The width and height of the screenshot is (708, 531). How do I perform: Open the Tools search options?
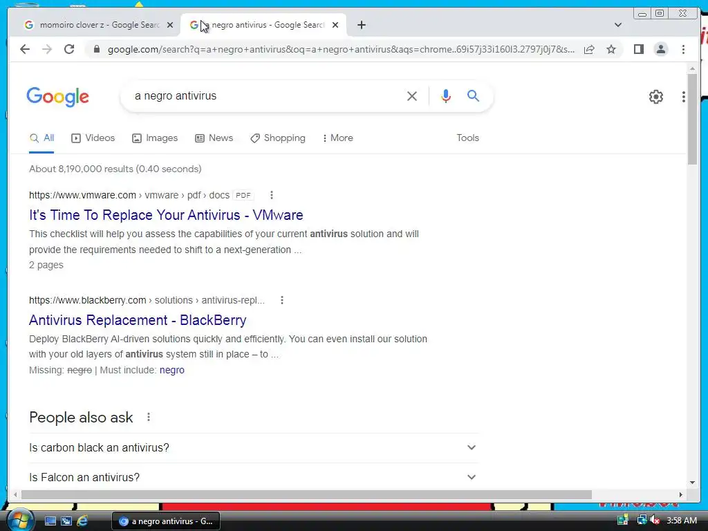[467, 138]
